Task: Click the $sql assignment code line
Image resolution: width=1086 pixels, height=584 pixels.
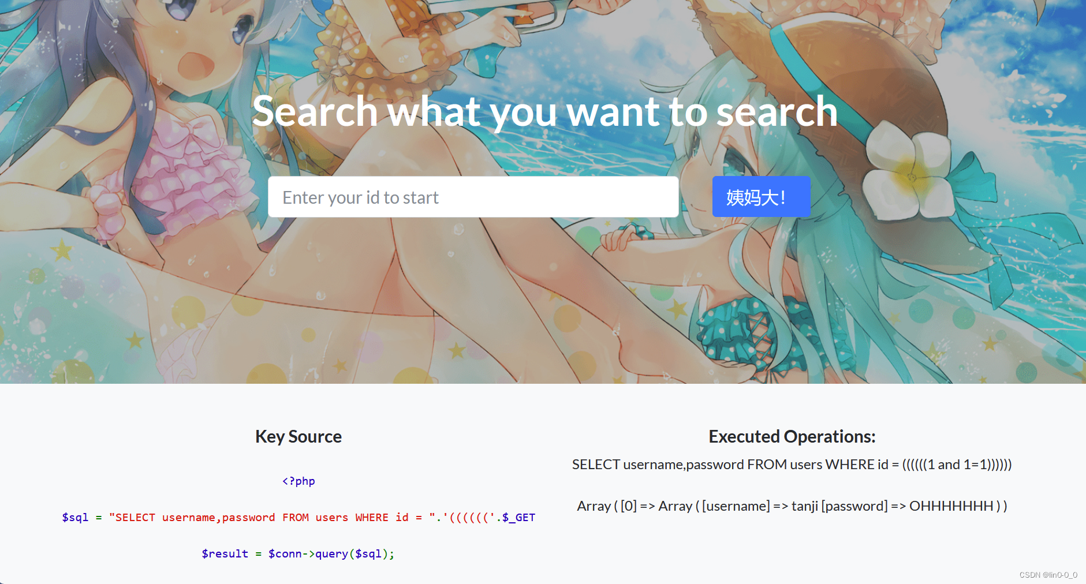Action: click(x=298, y=517)
